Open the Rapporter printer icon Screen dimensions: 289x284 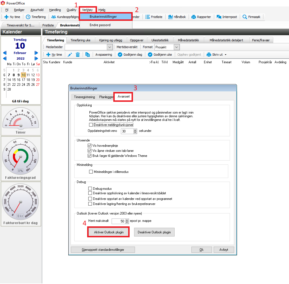193,17
